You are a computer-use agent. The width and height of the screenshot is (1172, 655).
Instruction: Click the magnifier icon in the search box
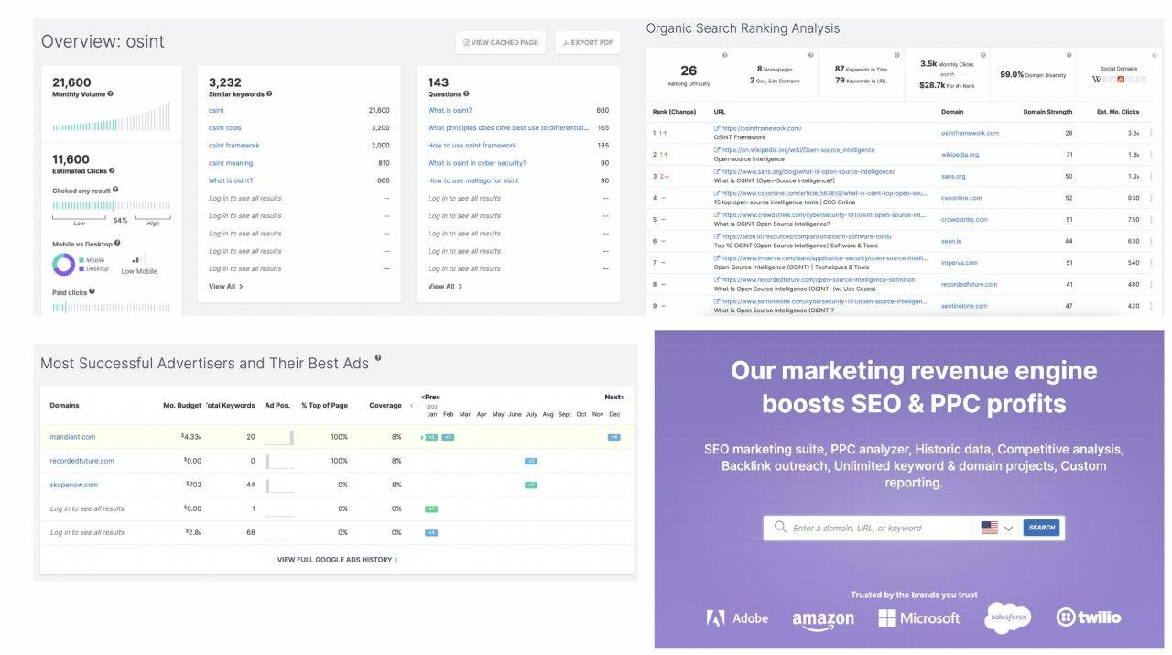tap(780, 528)
